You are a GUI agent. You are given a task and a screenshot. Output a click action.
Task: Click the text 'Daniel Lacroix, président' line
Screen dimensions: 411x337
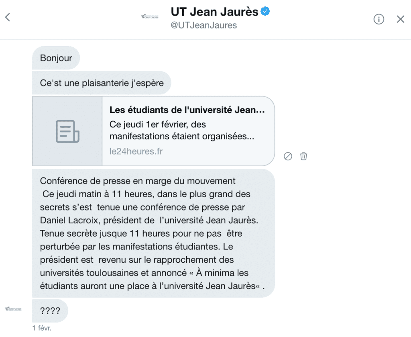[x=97, y=220]
